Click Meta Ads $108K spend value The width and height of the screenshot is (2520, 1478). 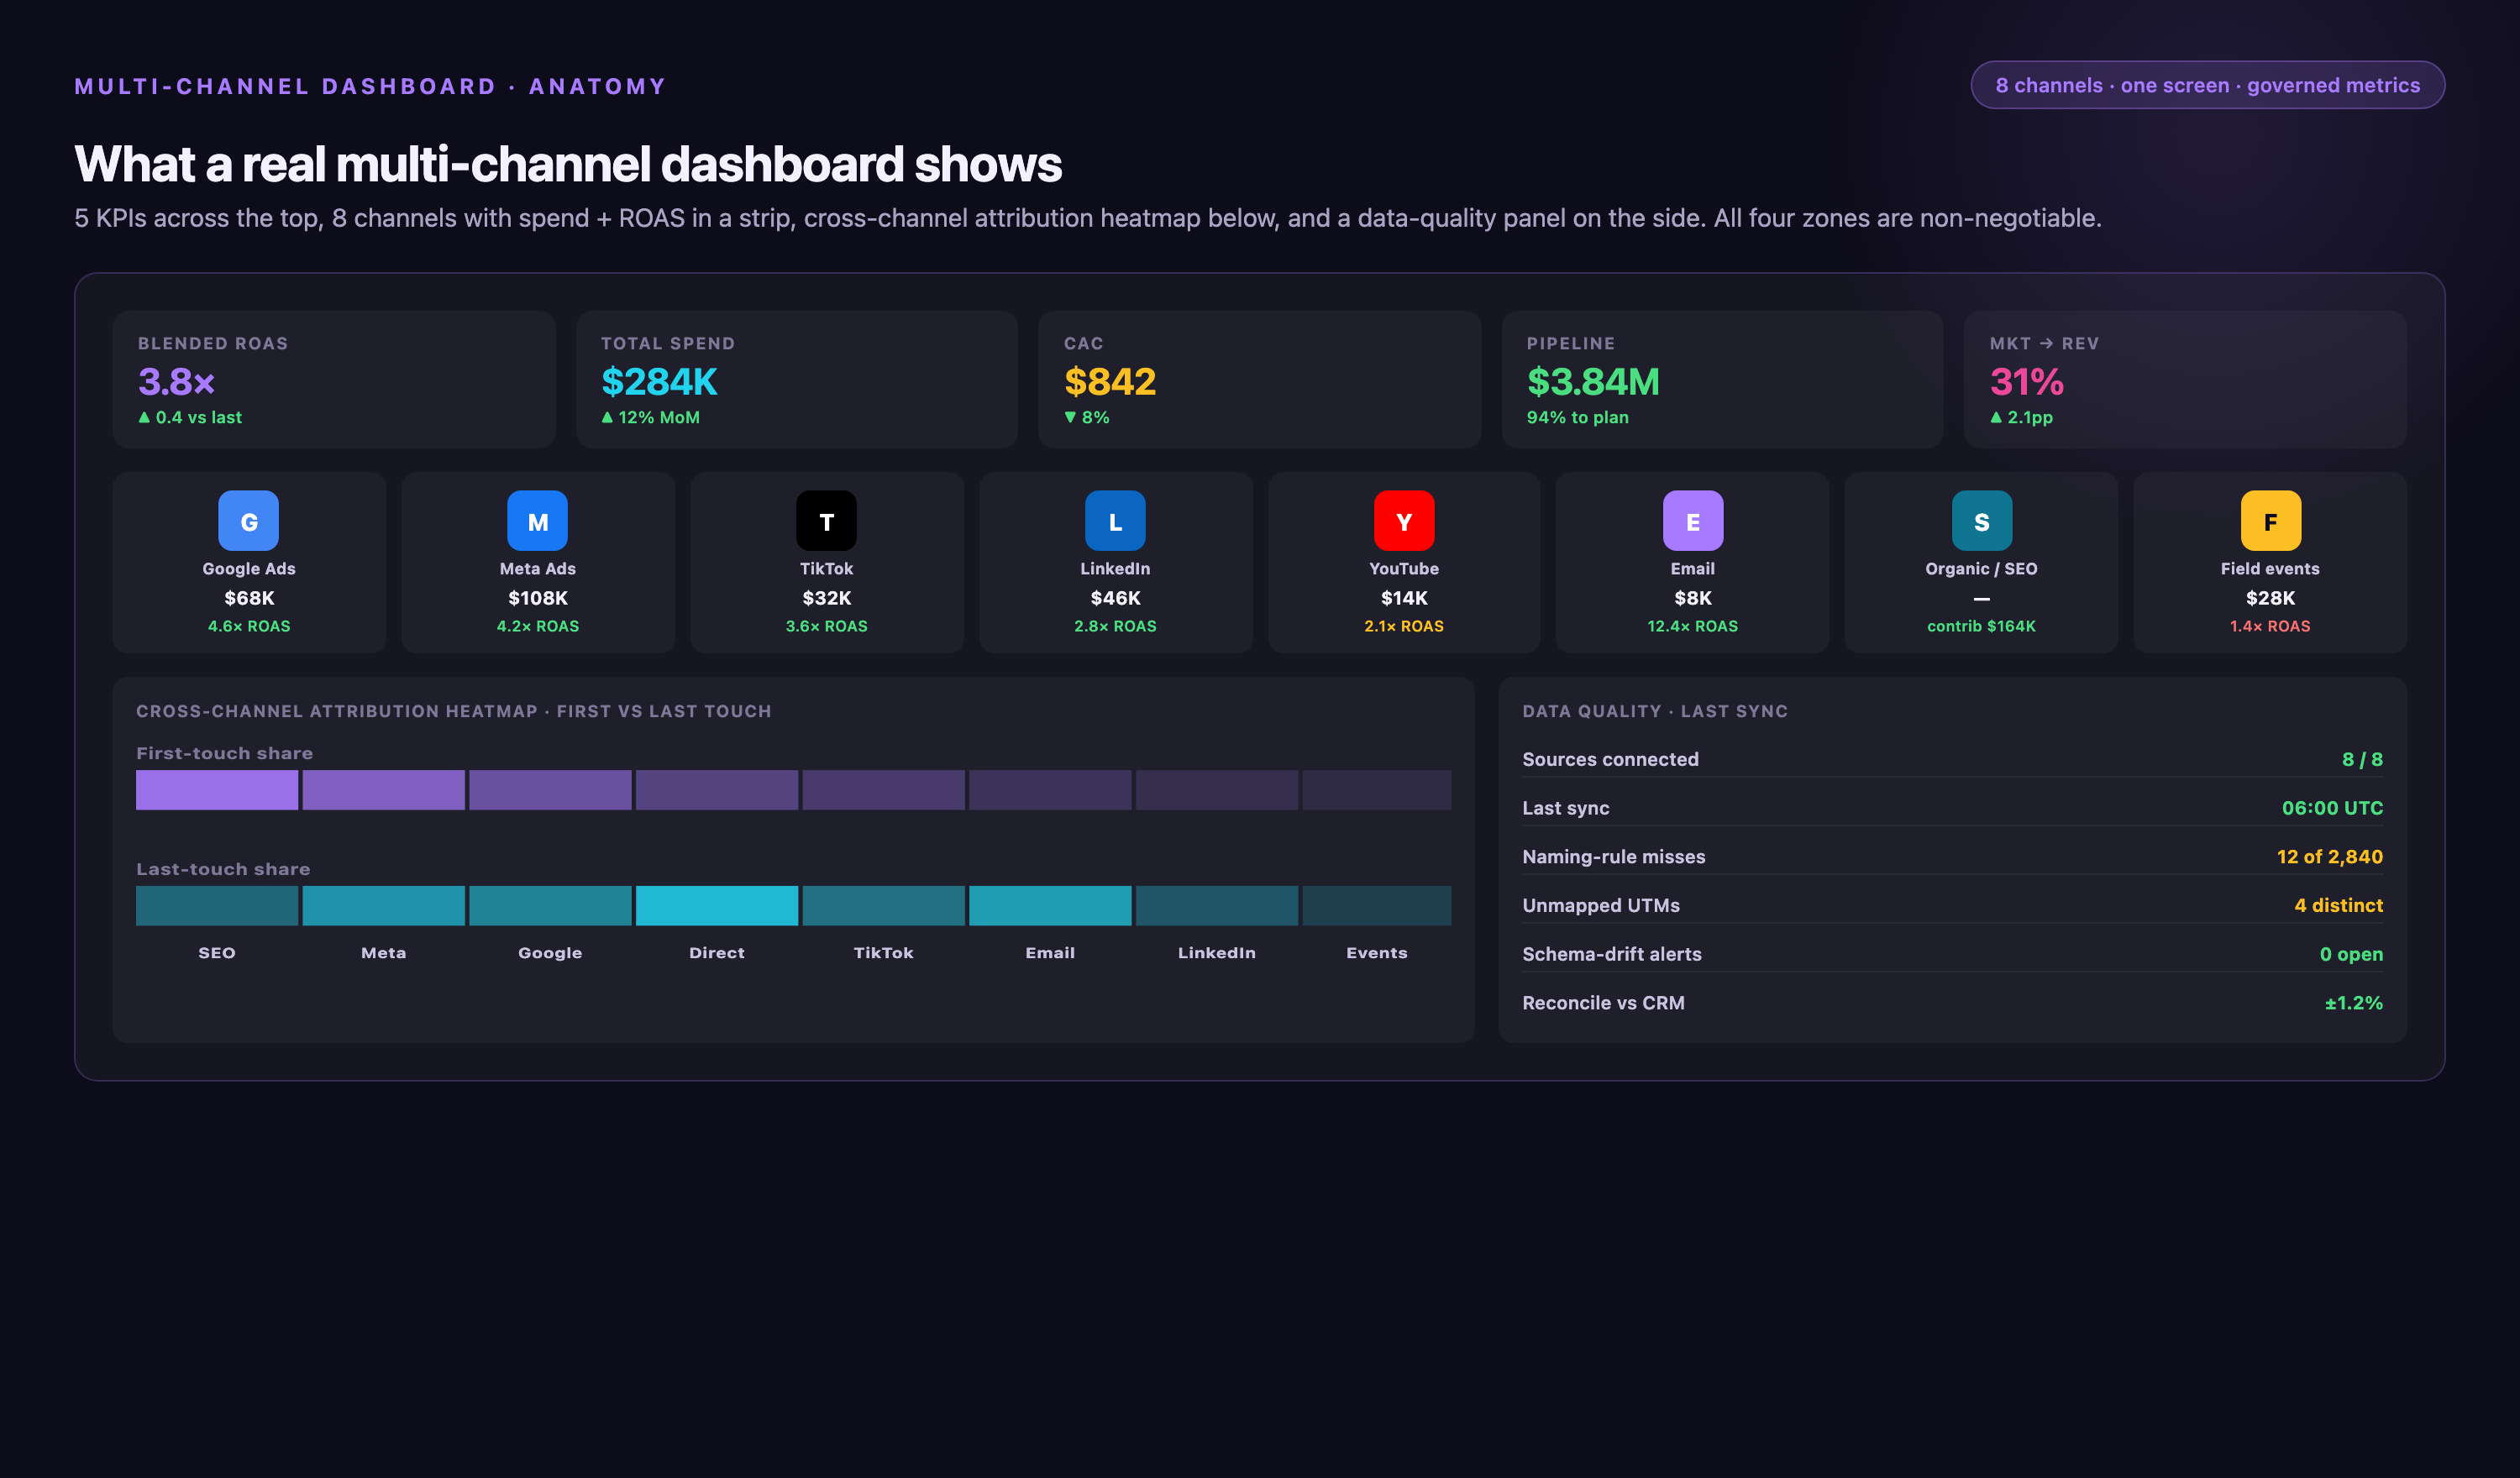point(538,598)
